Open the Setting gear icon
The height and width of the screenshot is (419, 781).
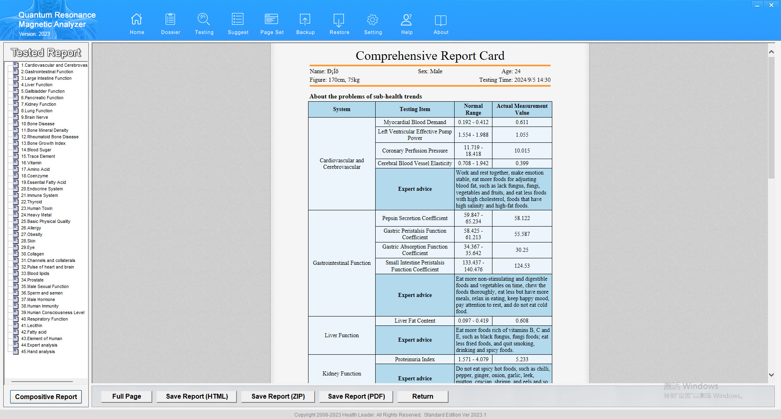tap(373, 20)
